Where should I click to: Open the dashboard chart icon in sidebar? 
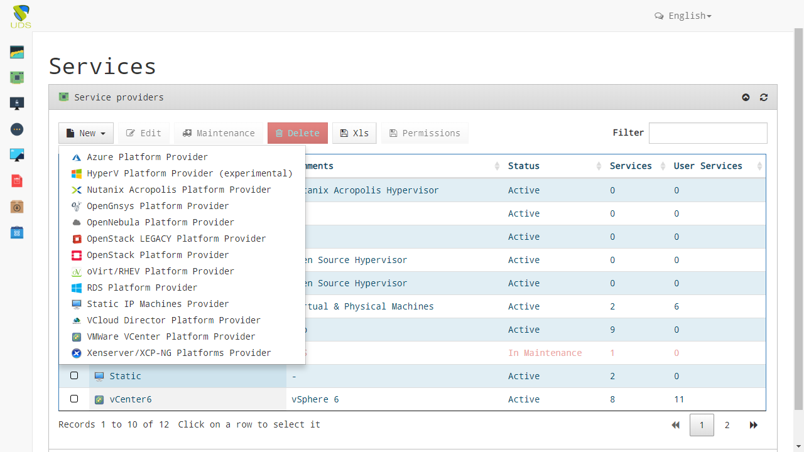[17, 52]
